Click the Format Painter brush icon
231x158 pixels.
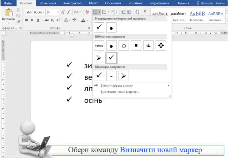click(x=18, y=22)
